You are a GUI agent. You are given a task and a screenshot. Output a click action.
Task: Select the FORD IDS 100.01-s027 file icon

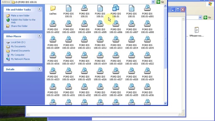(116, 71)
